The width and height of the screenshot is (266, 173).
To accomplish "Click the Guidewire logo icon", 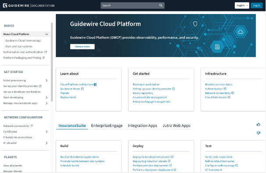I will [5, 6].
